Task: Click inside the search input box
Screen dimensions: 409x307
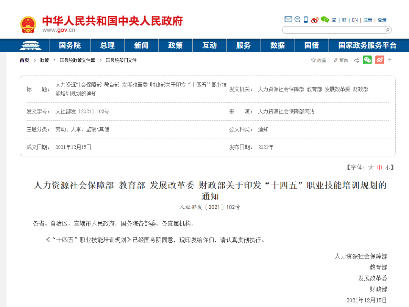Action: point(333,30)
